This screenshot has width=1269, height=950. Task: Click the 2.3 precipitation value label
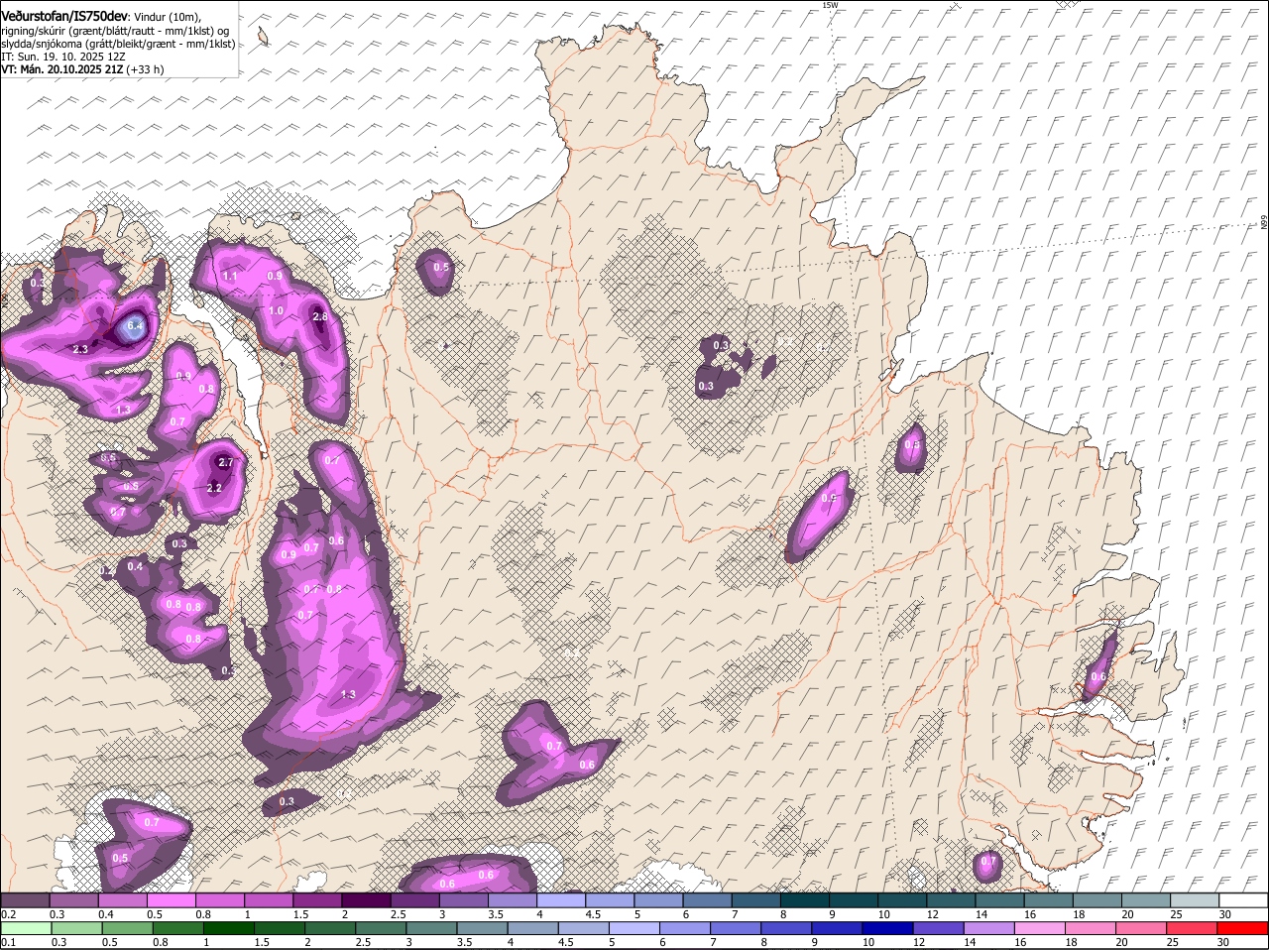point(80,350)
